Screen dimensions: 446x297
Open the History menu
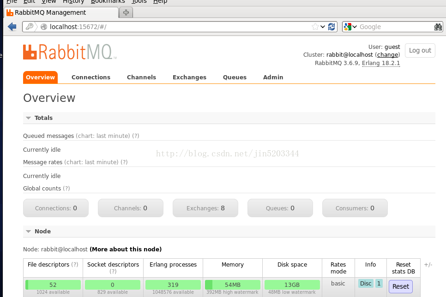73,1
